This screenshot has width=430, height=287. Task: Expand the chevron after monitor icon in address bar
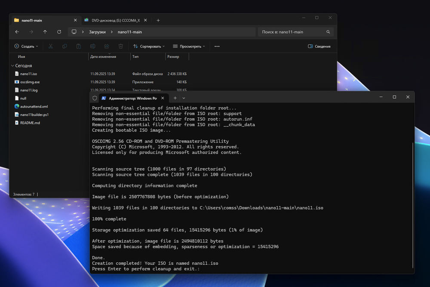[x=83, y=32]
